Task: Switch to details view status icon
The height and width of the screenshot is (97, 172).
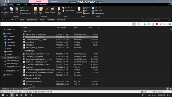Action: 167,89
